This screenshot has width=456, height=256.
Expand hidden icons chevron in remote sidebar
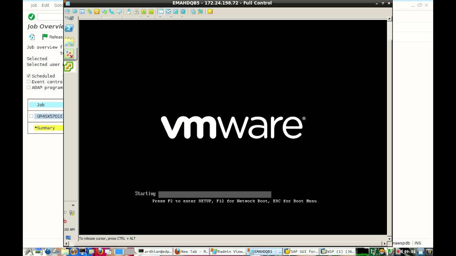pyautogui.click(x=73, y=205)
